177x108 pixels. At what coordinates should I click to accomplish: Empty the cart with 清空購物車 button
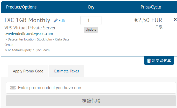[159, 61]
